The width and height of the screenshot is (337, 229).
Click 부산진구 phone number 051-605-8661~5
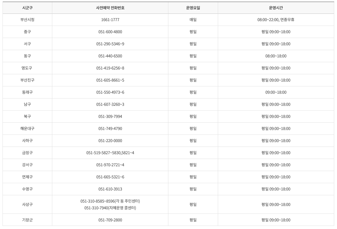[110, 80]
